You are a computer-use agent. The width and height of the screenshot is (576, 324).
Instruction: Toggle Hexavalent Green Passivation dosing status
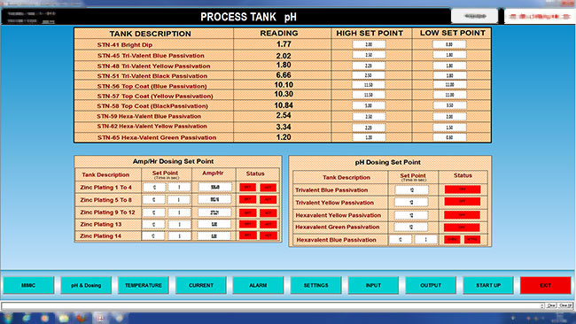[x=462, y=228]
